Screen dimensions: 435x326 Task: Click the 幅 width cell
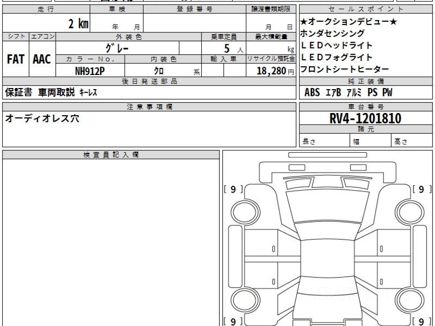click(x=371, y=141)
